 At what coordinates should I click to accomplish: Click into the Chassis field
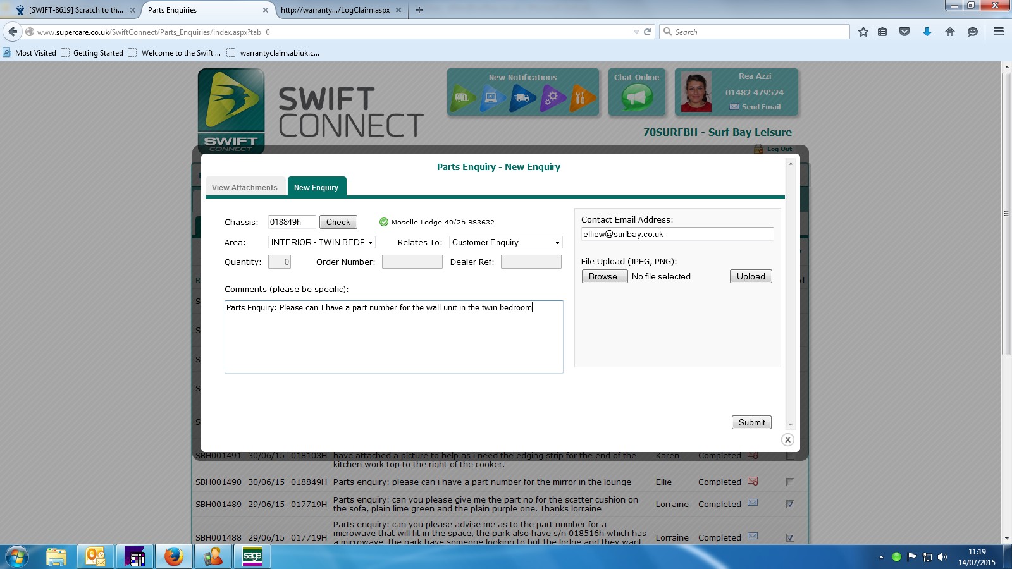pos(292,222)
